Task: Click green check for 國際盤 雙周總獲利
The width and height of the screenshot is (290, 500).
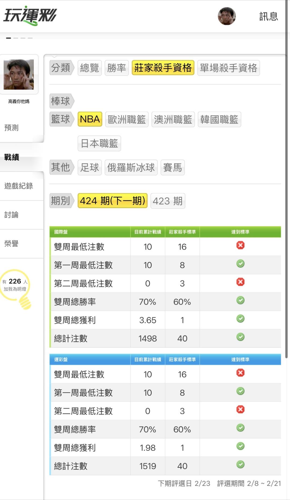Action: click(x=240, y=319)
